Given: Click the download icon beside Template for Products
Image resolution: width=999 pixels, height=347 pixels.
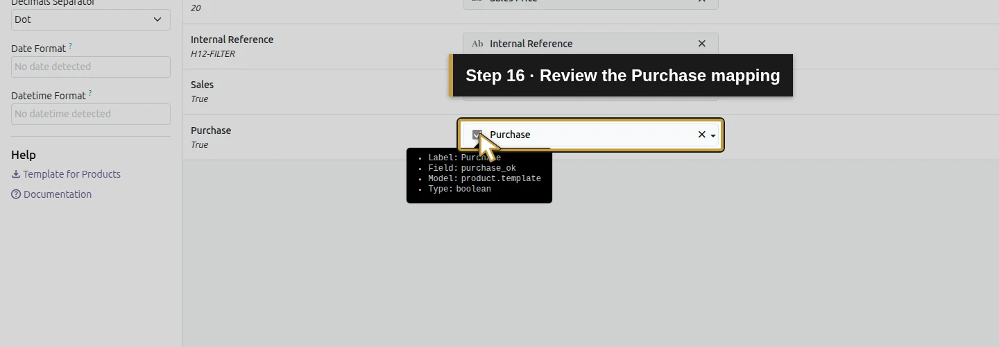Looking at the screenshot, I should pos(16,174).
